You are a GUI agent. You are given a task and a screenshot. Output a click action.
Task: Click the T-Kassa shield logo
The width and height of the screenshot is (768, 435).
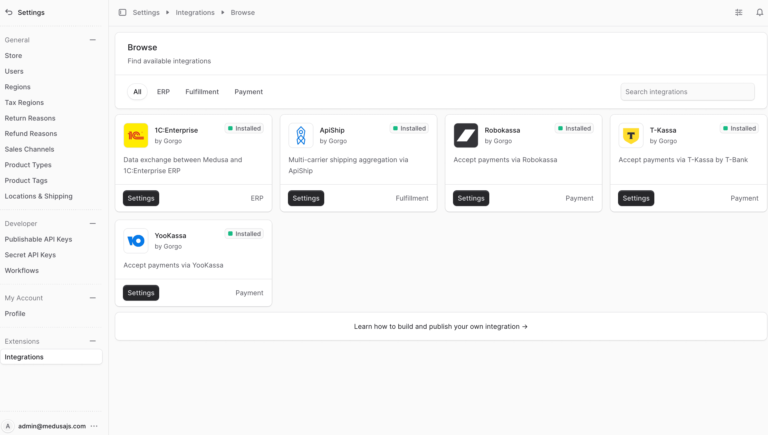tap(631, 135)
